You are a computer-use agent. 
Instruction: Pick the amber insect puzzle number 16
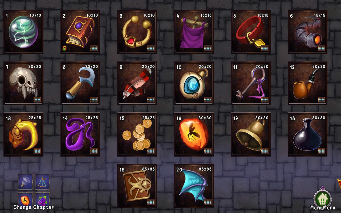pyautogui.click(x=194, y=134)
